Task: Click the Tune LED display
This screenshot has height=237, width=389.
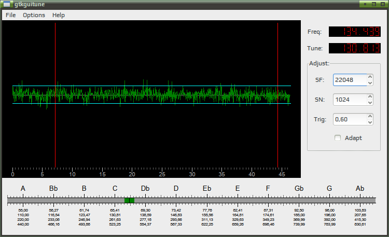Action: tap(355, 48)
